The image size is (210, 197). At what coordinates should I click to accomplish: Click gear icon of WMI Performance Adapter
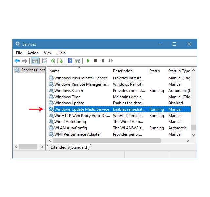[51, 134]
